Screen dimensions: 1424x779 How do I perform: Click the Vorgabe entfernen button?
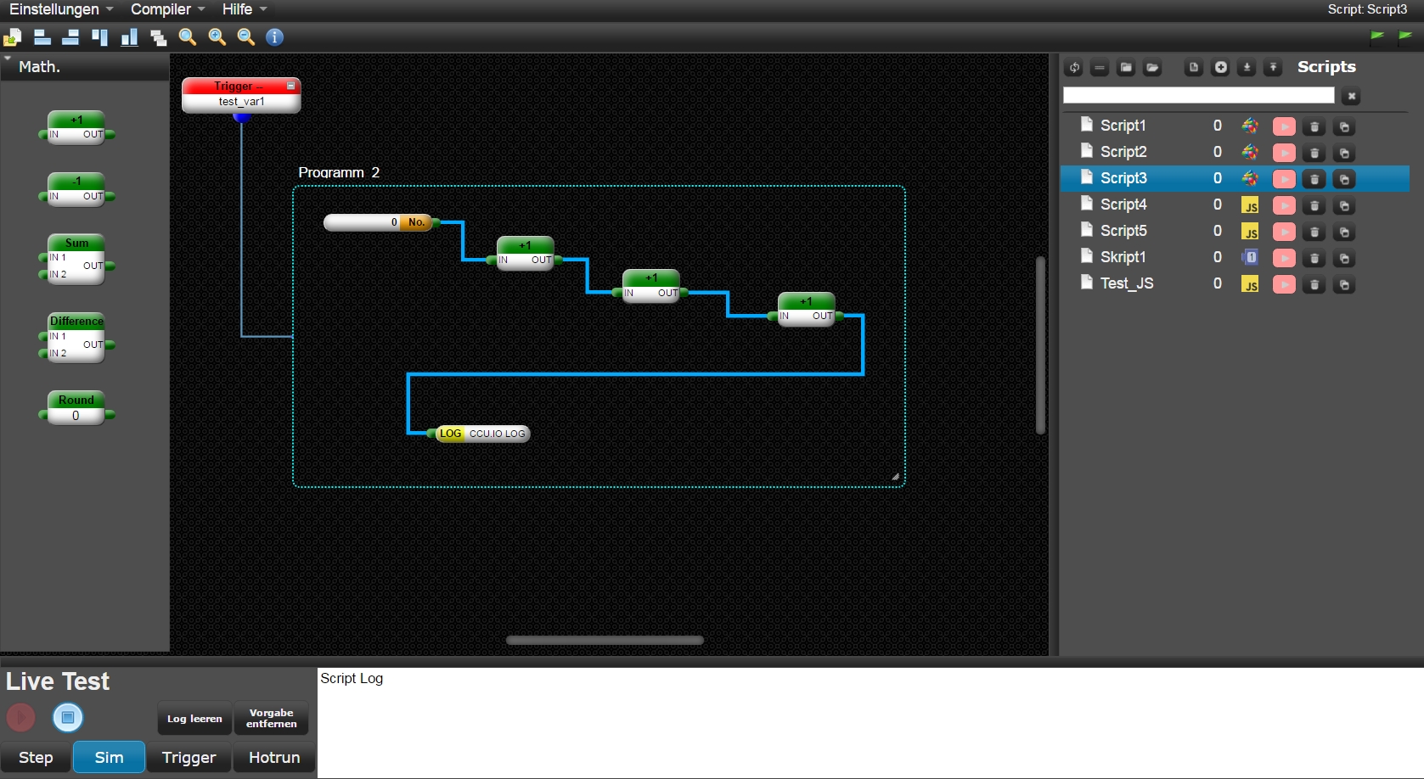point(272,719)
